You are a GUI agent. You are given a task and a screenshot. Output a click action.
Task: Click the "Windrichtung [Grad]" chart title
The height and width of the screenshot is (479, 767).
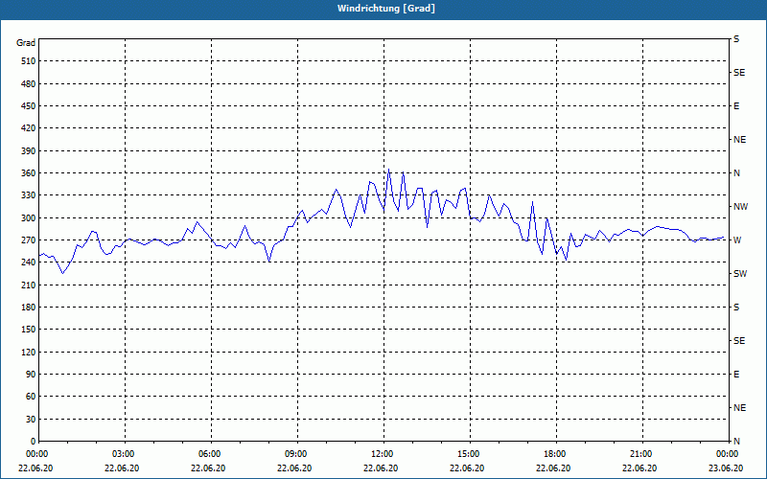[x=386, y=9]
